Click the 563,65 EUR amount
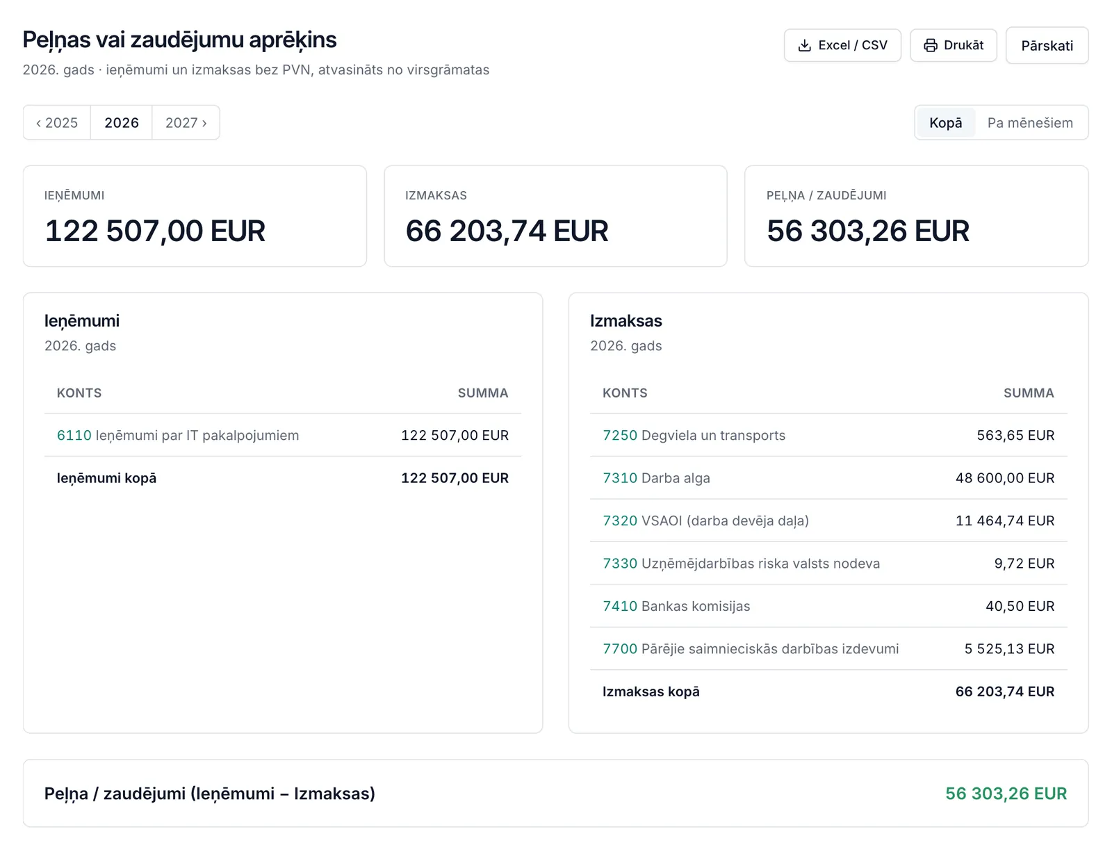1112x852 pixels. [x=1015, y=435]
